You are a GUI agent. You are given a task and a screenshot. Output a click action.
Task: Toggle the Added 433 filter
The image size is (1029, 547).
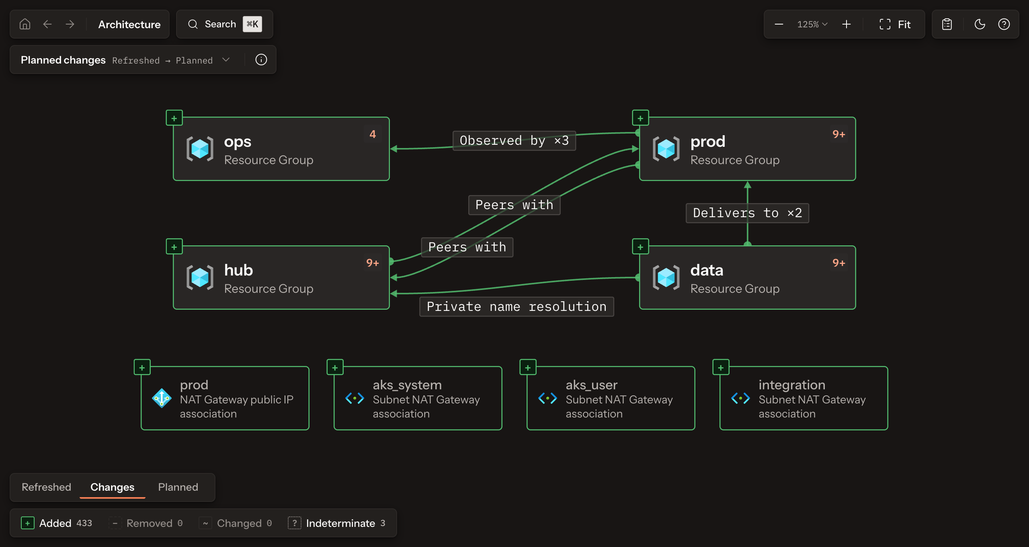[57, 523]
